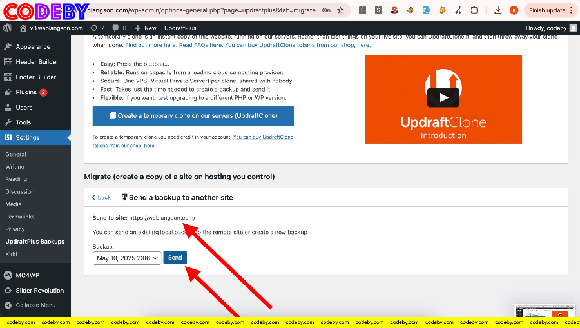Open the saved password key icon
580x328 pixels.
point(326,10)
